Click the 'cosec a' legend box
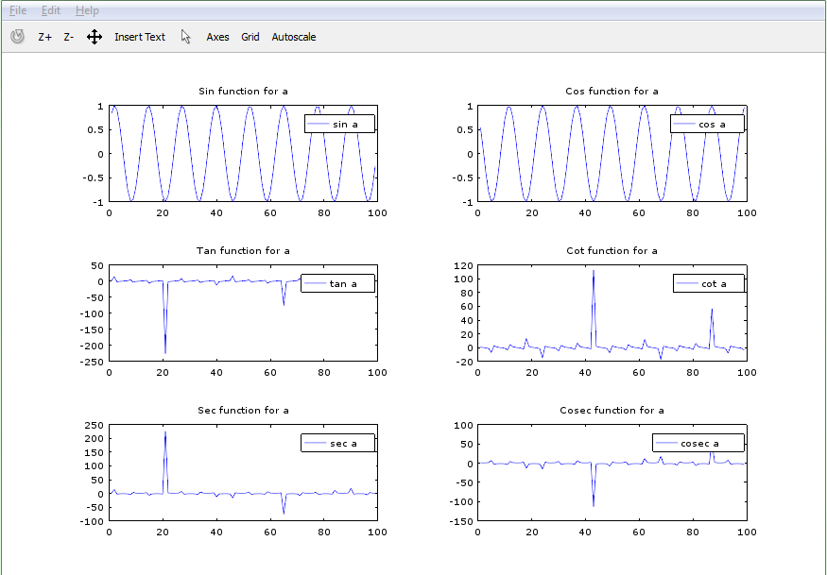The height and width of the screenshot is (575, 827). (698, 443)
